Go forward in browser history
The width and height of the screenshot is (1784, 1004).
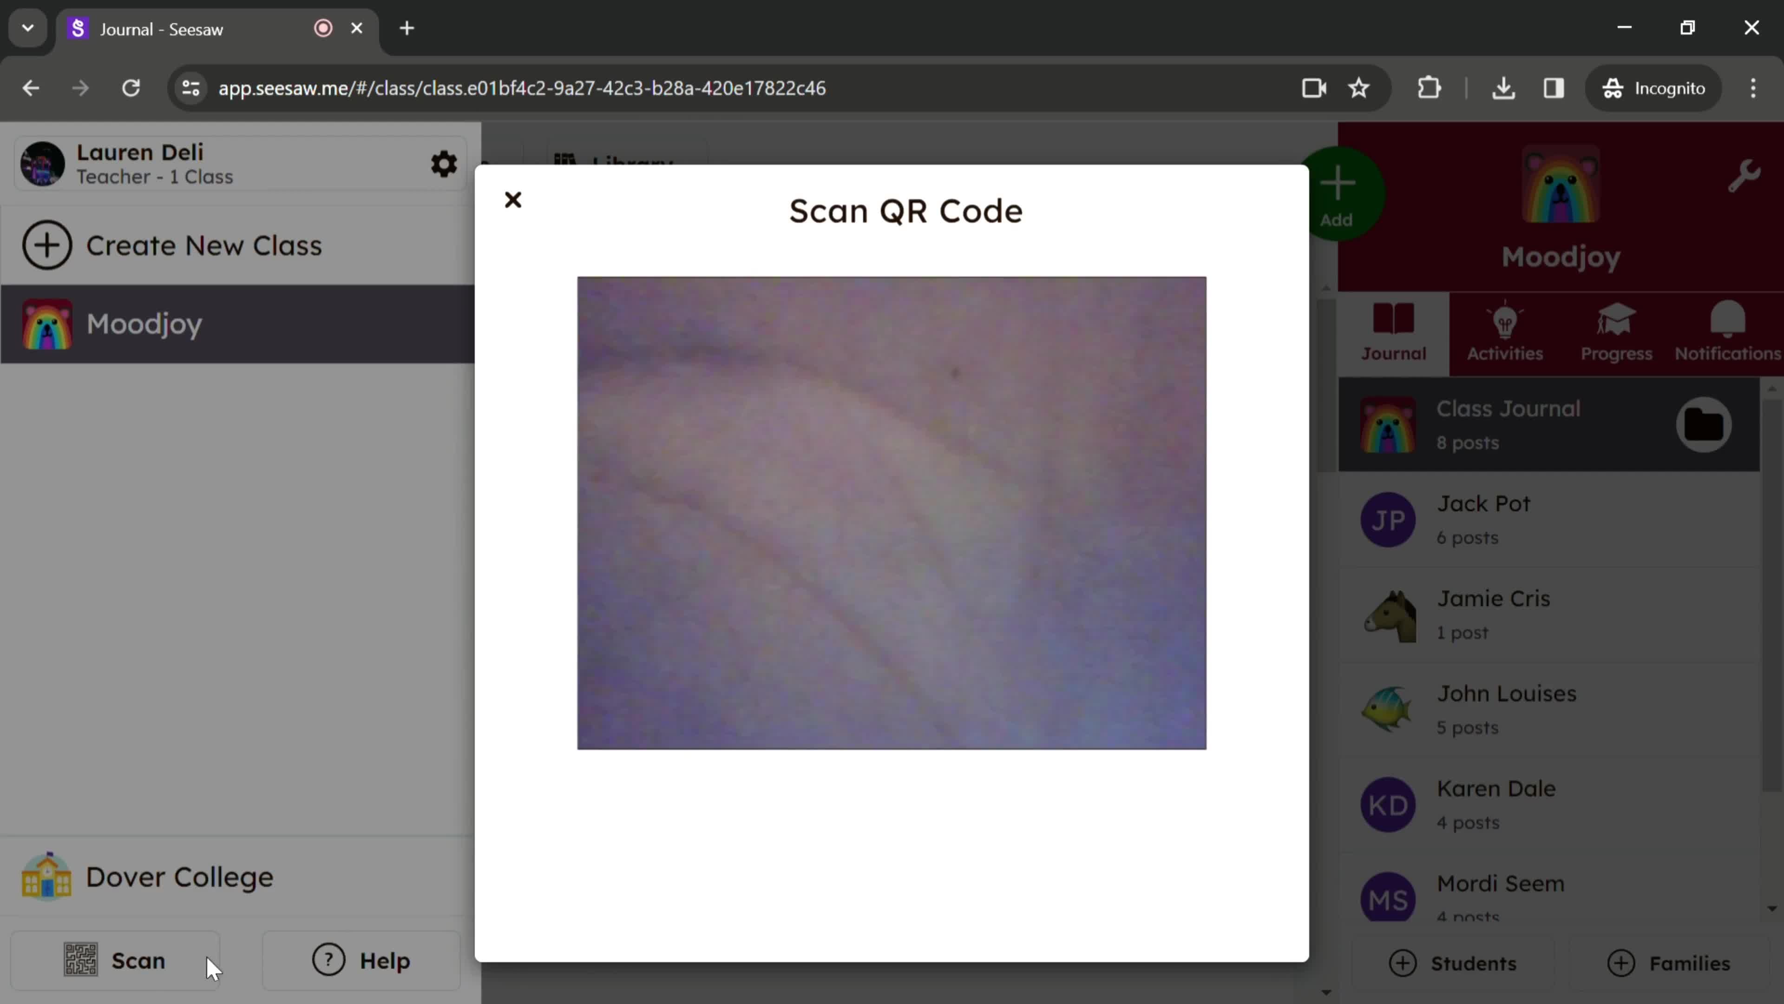pos(80,88)
